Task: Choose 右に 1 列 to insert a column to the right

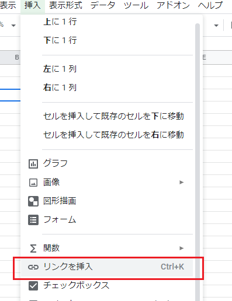Action: [60, 87]
